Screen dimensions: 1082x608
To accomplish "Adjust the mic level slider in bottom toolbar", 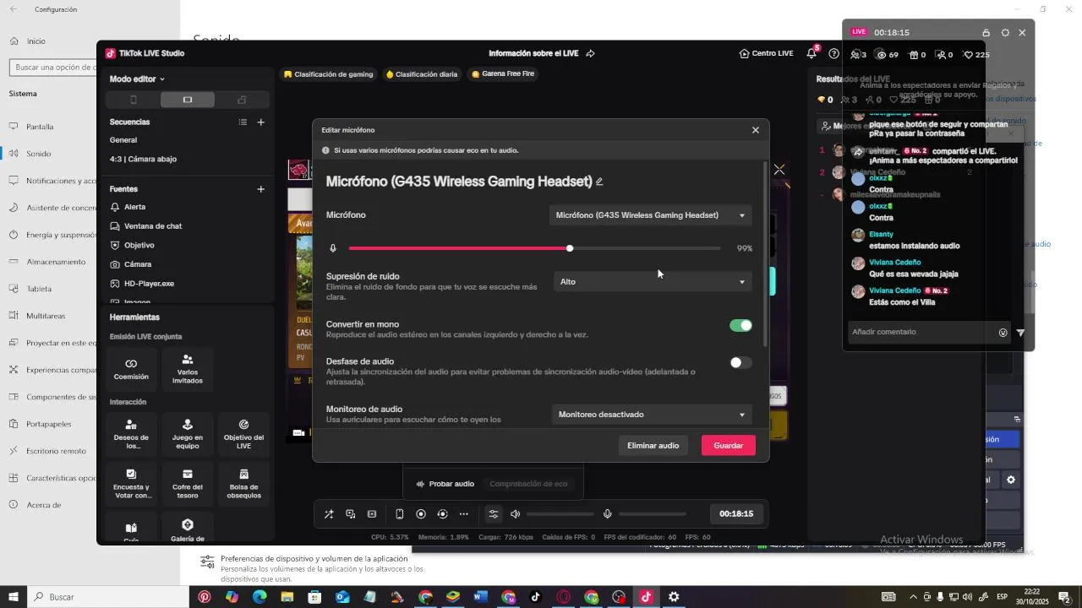I will click(x=653, y=514).
